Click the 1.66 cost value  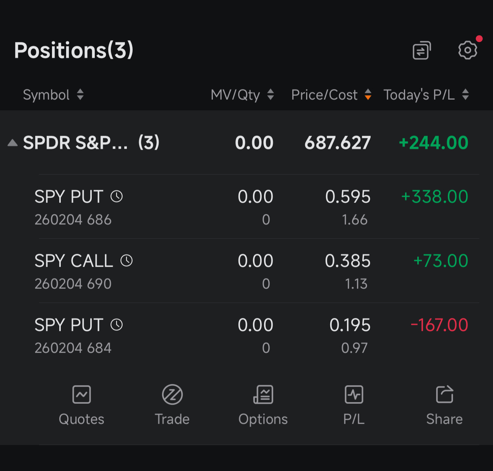[x=355, y=220]
